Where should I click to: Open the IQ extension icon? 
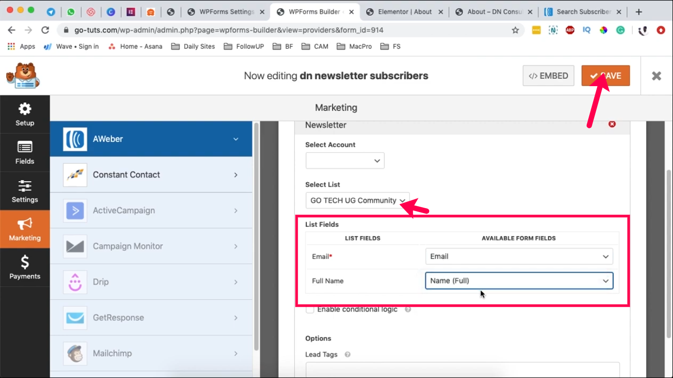(x=586, y=30)
